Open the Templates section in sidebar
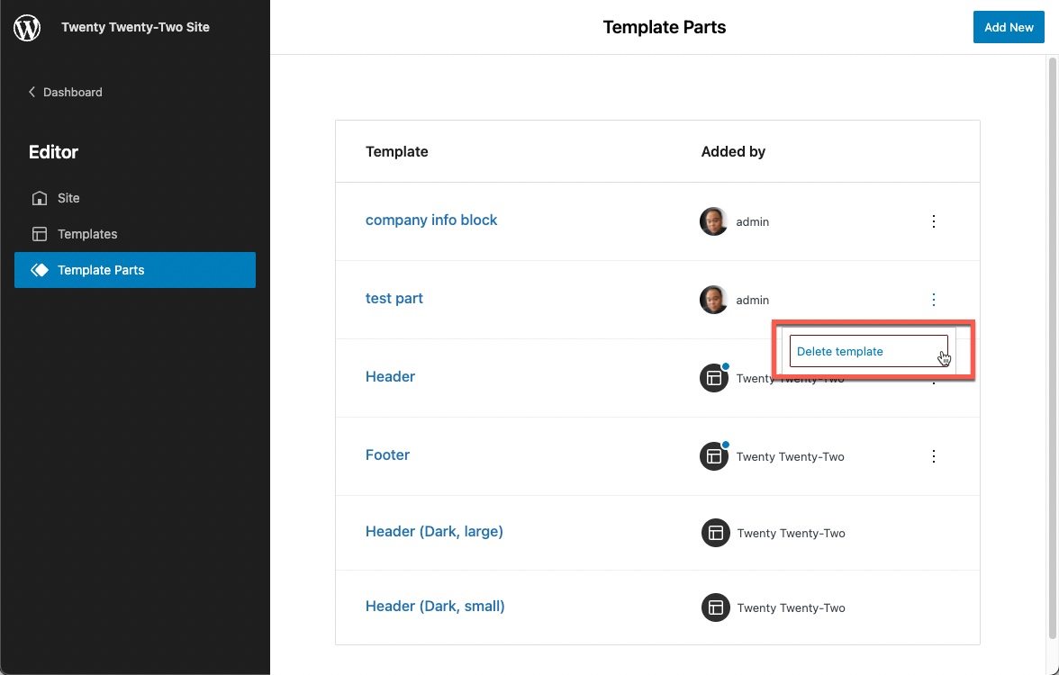Screen dimensions: 1059x675 click(x=87, y=234)
